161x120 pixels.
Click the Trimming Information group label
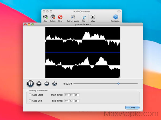(x=38, y=90)
